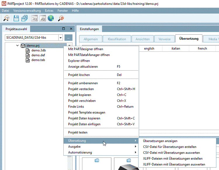Screen dimensions: 219x170
Task: Click the globe toolbar icon
Action: tap(51, 18)
